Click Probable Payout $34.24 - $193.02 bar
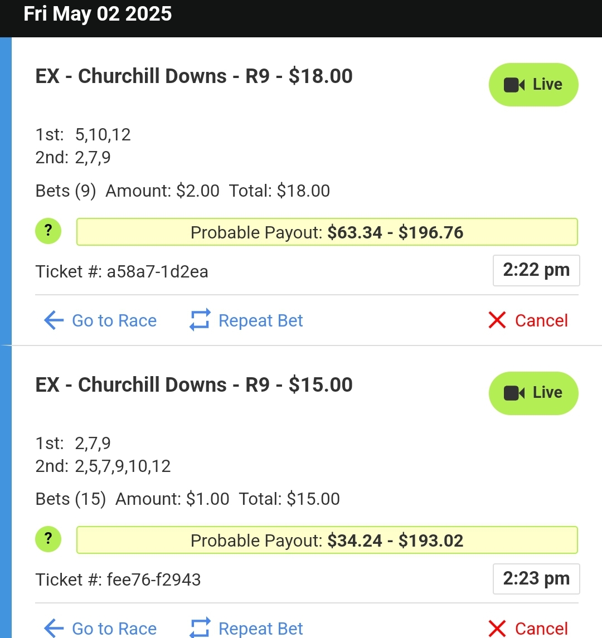Image resolution: width=602 pixels, height=638 pixels. (327, 540)
